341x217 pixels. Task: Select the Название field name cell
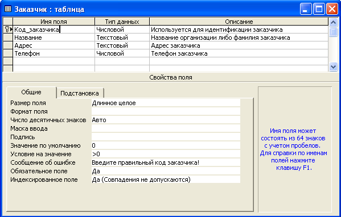[54, 37]
